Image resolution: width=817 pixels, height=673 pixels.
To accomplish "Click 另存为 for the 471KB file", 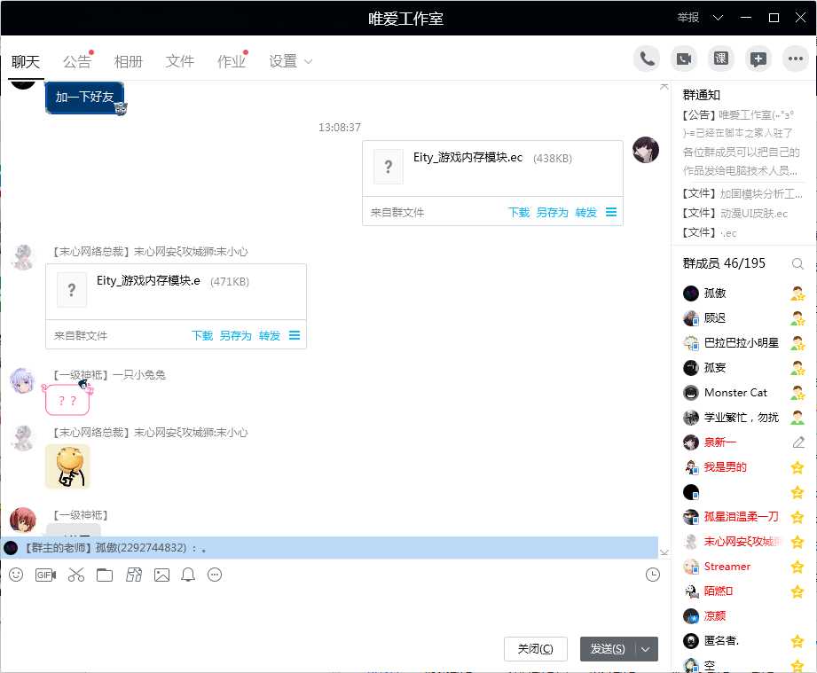I will 235,335.
